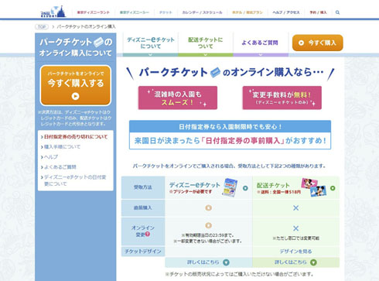Click teal arrow icon beside ディズニーeチケット

pos(245,188)
